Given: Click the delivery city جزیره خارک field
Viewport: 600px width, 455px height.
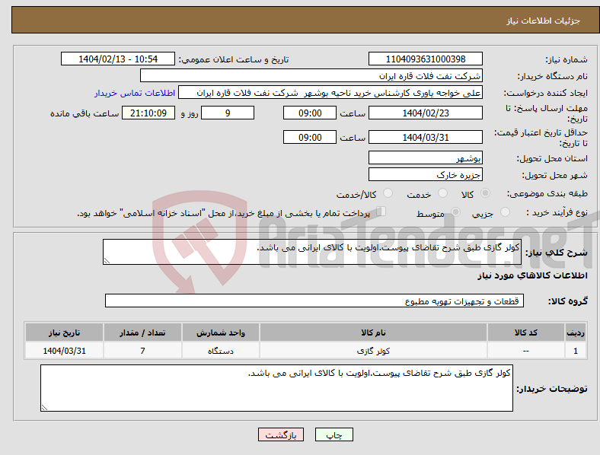Looking at the screenshot, I should [425, 174].
